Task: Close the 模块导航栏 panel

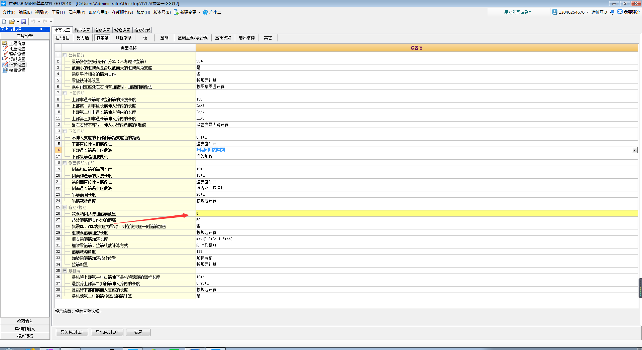Action: (x=47, y=29)
